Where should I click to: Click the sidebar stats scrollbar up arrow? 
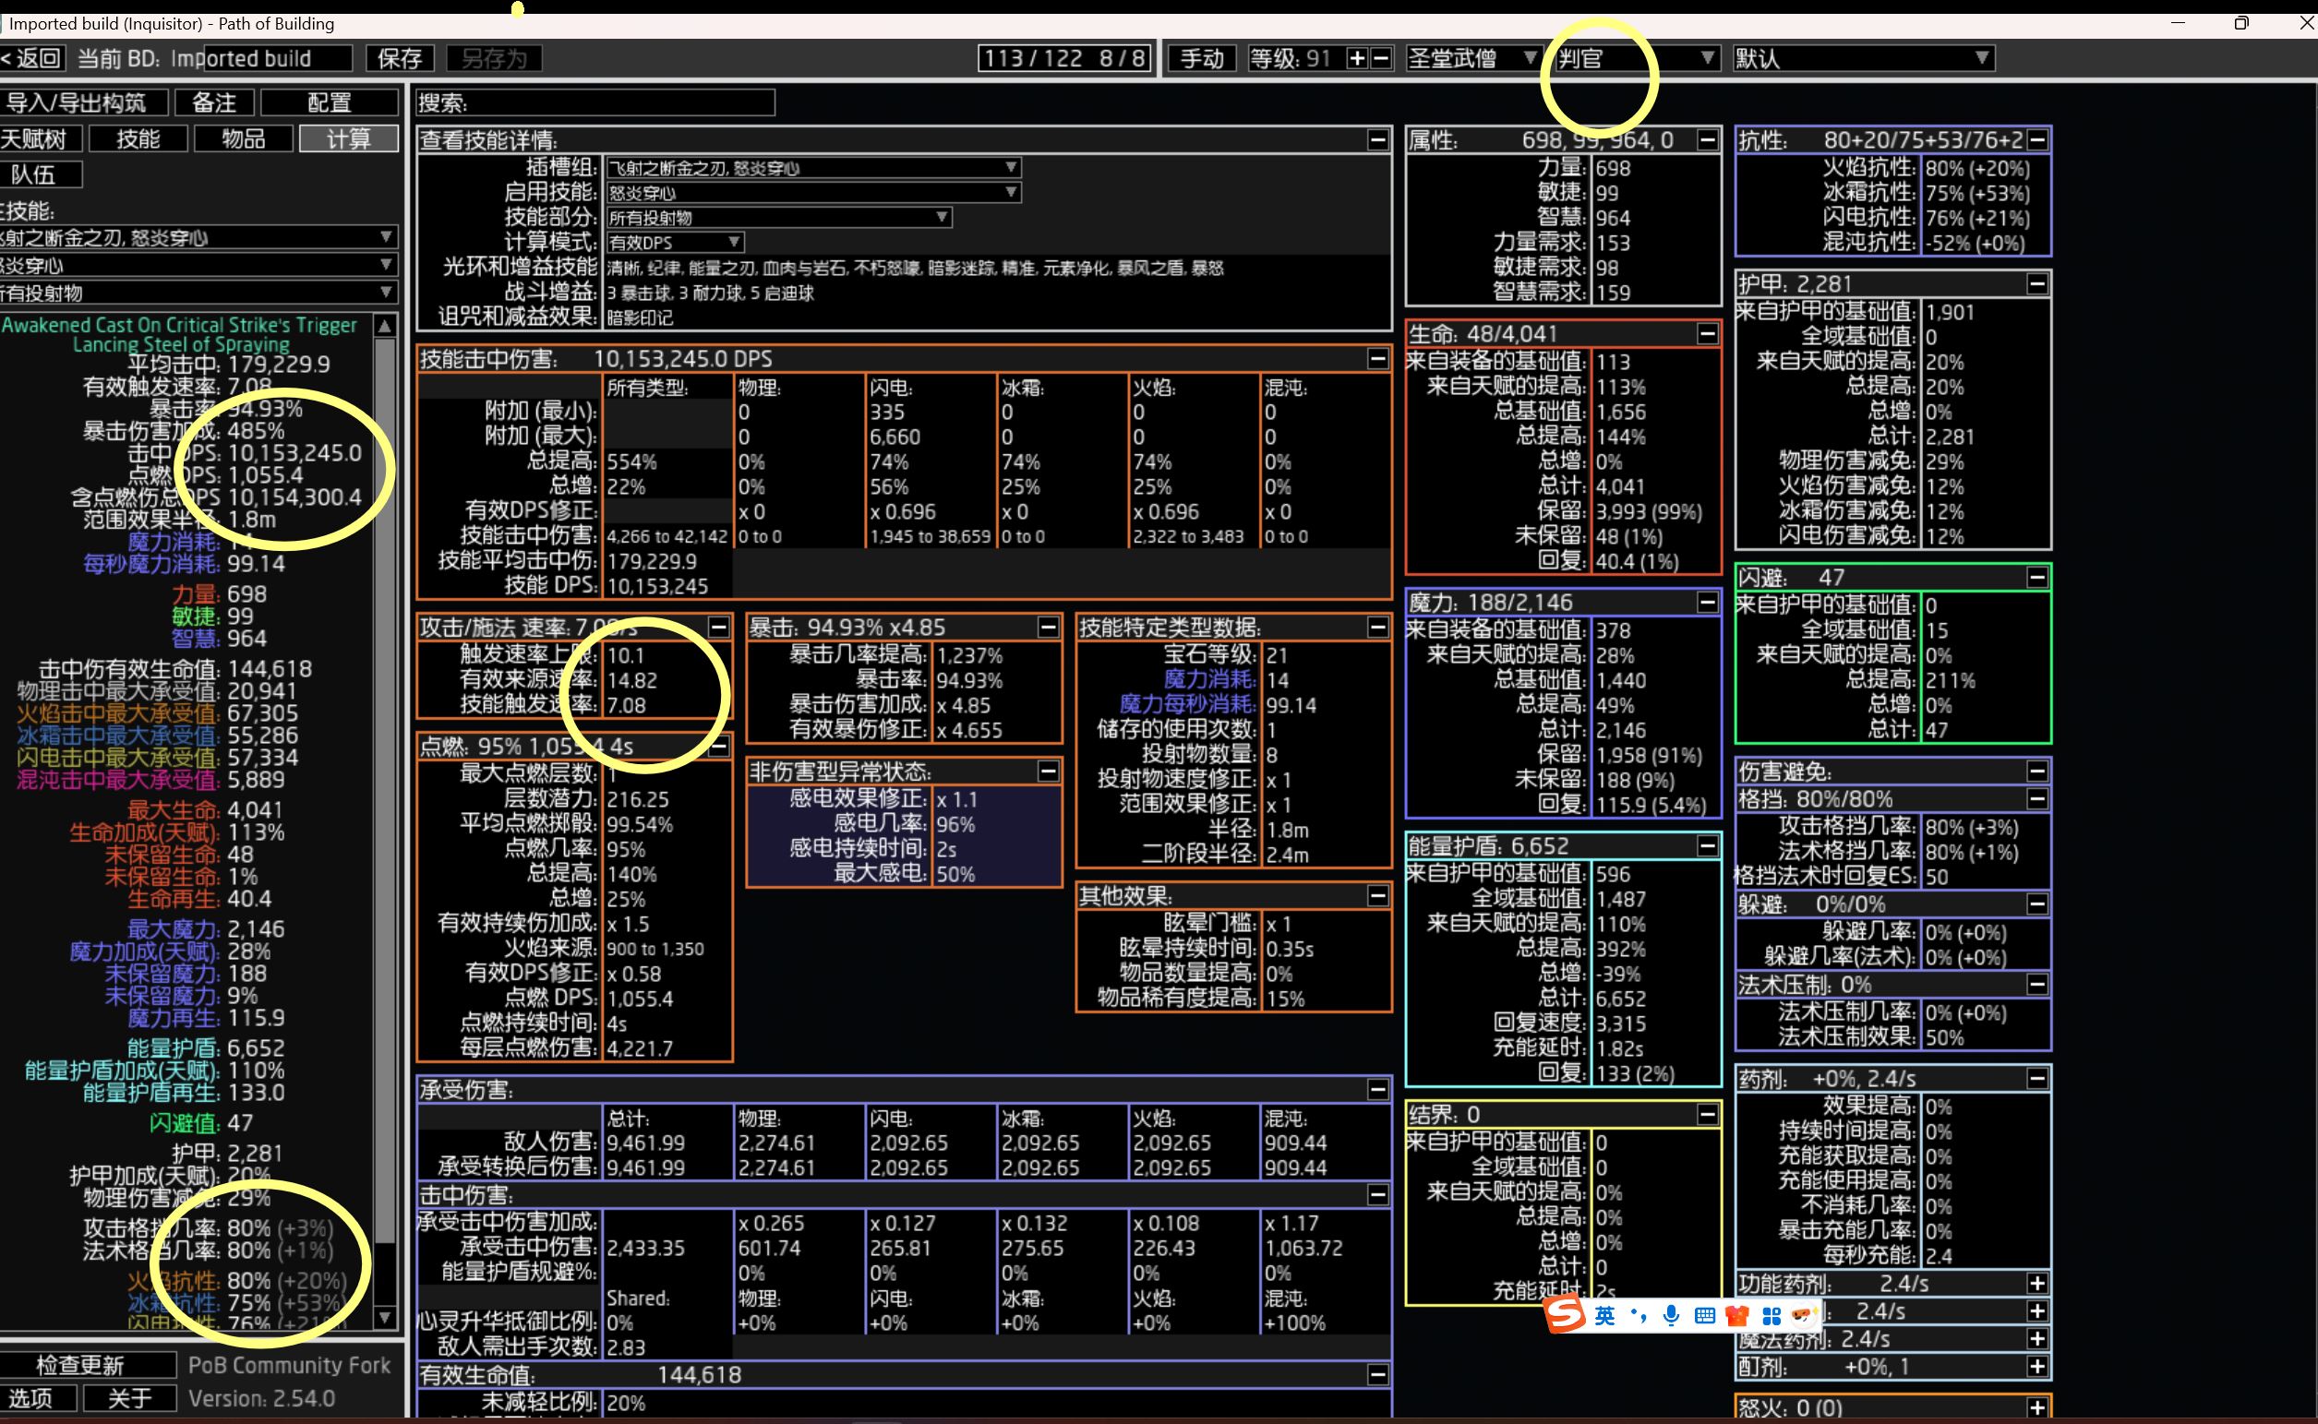click(384, 326)
